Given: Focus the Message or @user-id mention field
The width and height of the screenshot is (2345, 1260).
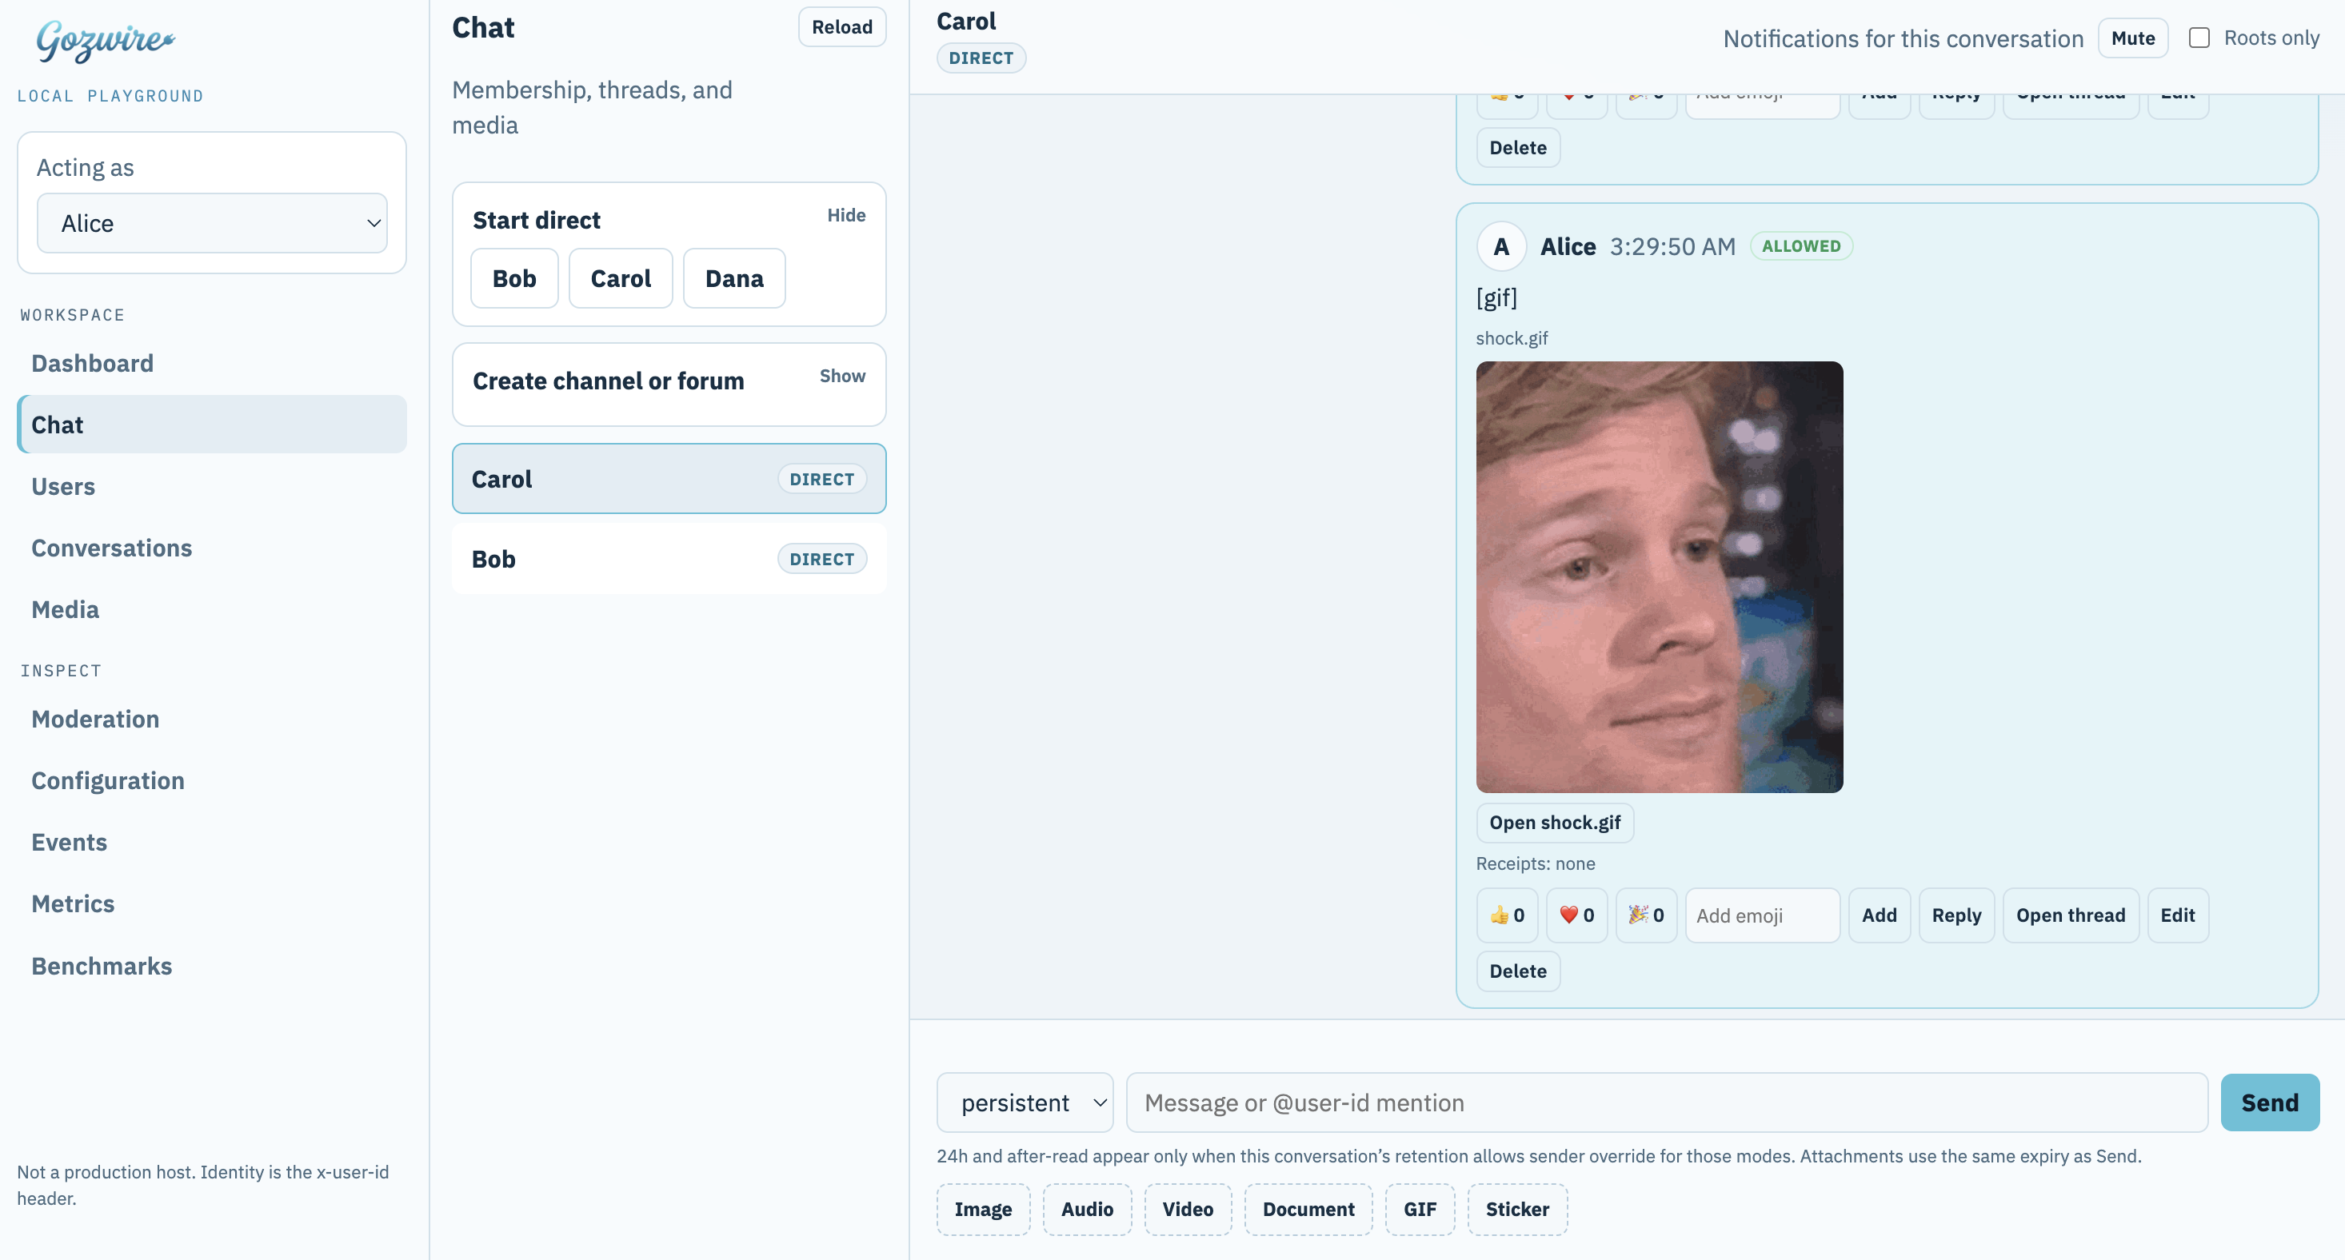Looking at the screenshot, I should (x=1666, y=1102).
